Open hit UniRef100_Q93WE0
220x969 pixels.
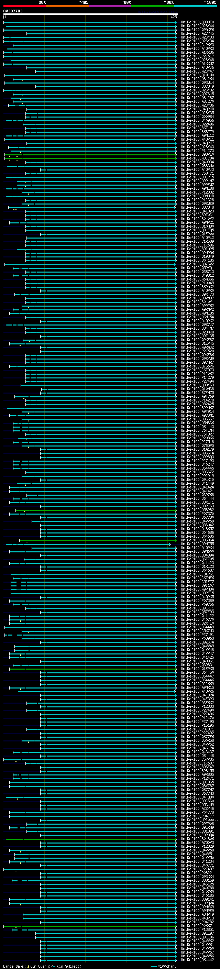pos(197,22)
